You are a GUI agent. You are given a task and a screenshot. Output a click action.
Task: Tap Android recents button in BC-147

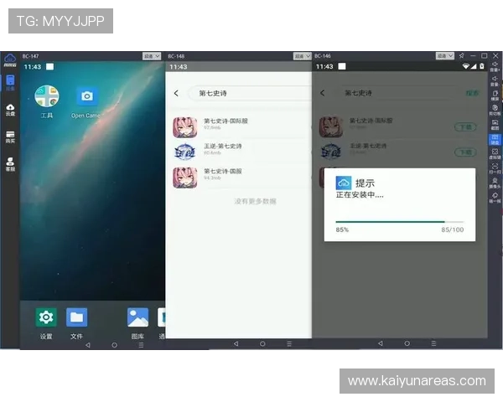141,345
